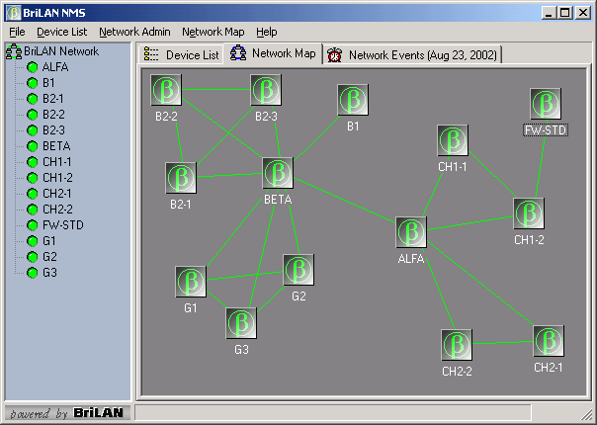Click the alarm clock Network Events icon

point(334,54)
